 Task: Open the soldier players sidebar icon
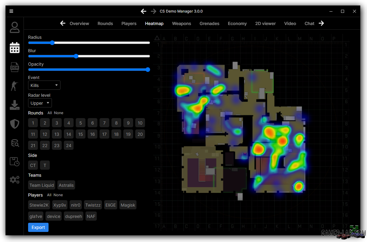click(14, 86)
